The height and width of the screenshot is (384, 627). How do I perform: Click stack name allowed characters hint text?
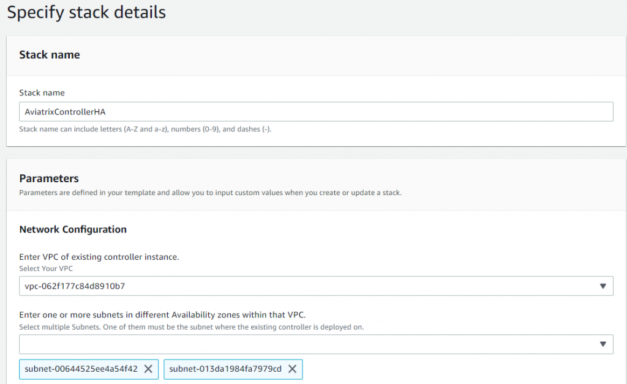tap(145, 130)
